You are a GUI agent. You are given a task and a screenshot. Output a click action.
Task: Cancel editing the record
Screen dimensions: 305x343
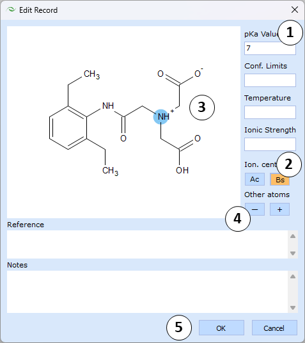(274, 328)
